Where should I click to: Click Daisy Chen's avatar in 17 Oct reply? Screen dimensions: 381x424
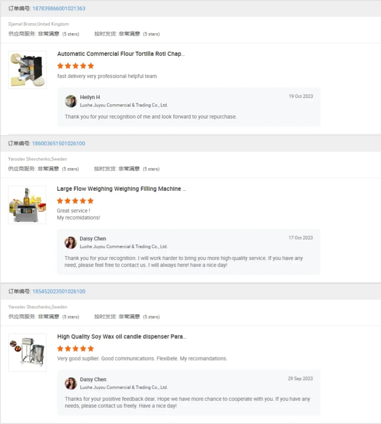70,243
